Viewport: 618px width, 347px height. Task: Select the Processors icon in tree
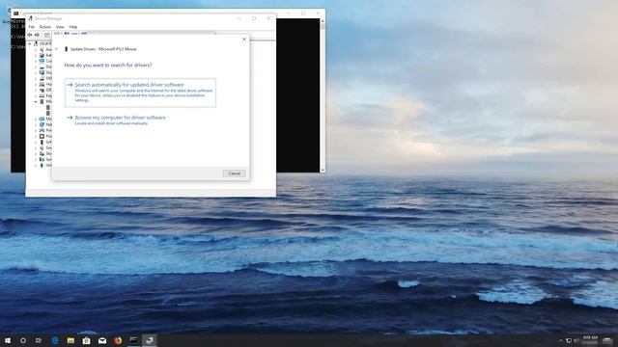(42, 136)
